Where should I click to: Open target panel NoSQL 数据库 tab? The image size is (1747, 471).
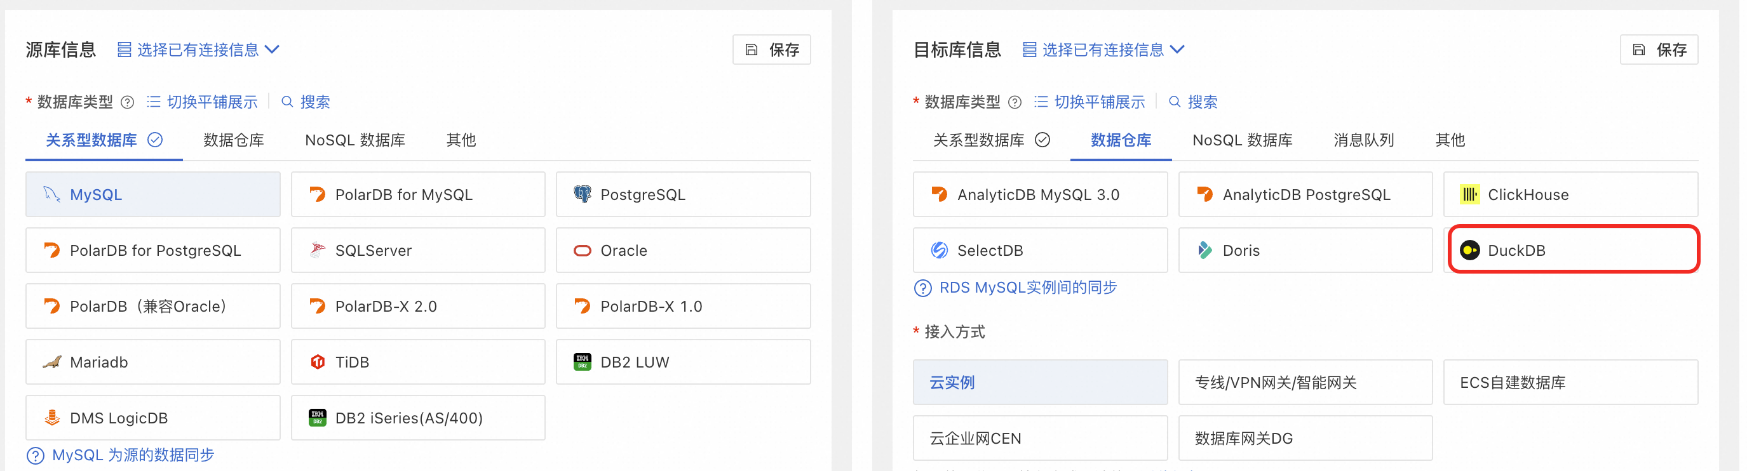[x=1242, y=140]
